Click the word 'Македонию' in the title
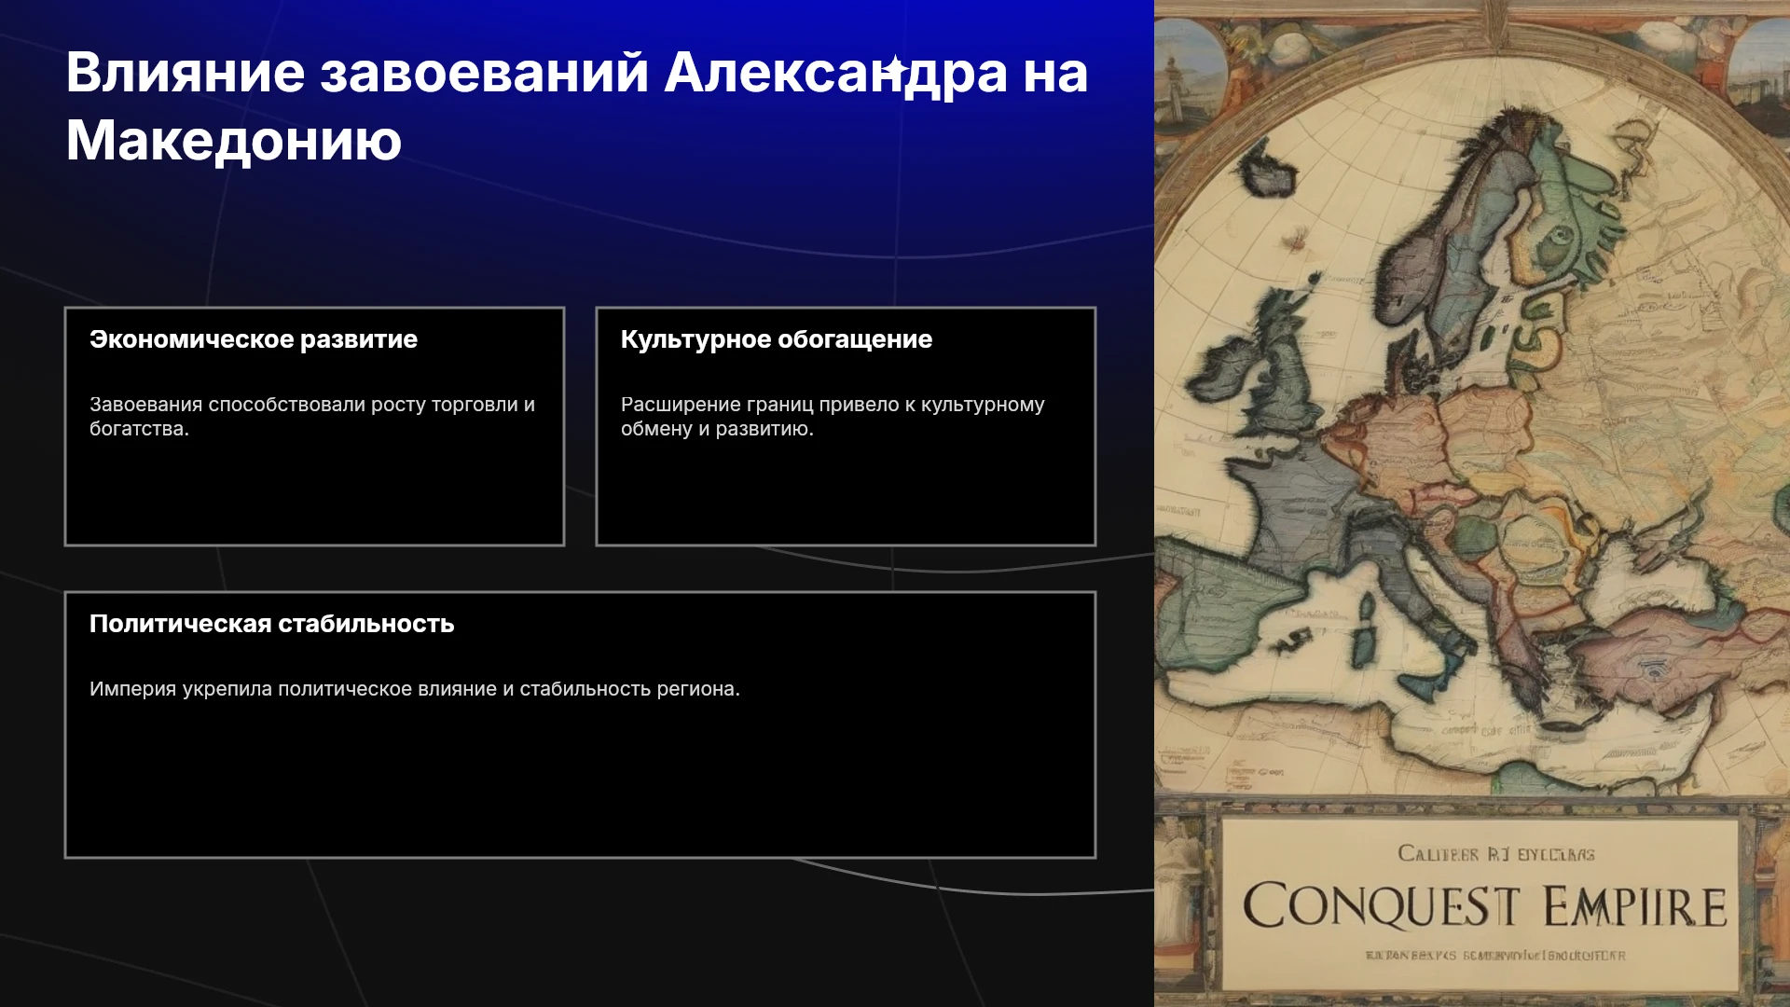1790x1007 pixels. [234, 140]
